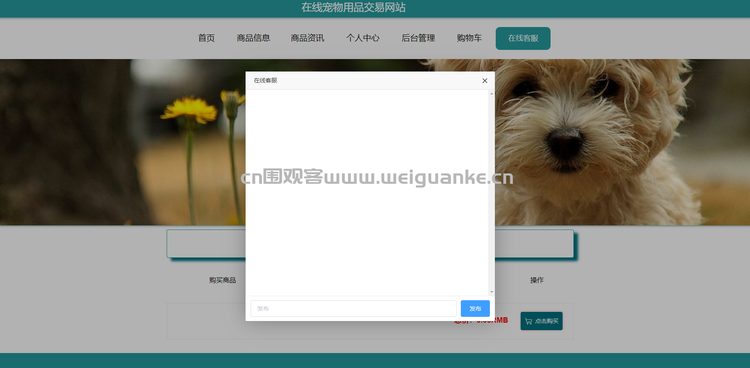This screenshot has height=368, width=750.
Task: Click the empty chat message area
Action: click(367, 193)
